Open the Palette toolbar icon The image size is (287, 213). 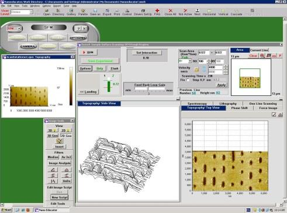pyautogui.click(x=83, y=12)
